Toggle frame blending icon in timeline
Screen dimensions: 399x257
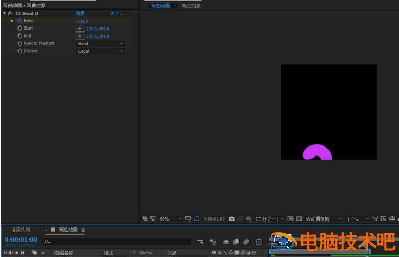coord(236,242)
